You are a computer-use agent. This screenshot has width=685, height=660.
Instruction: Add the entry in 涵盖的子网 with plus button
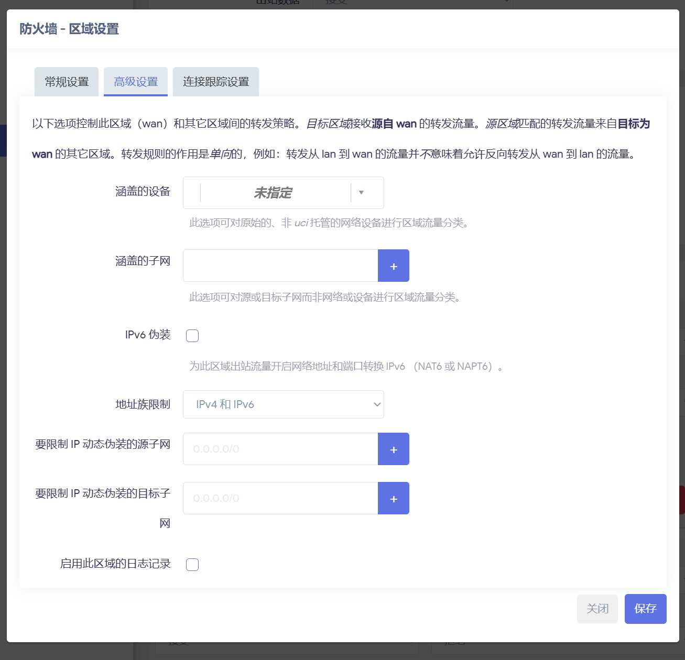[x=393, y=266]
